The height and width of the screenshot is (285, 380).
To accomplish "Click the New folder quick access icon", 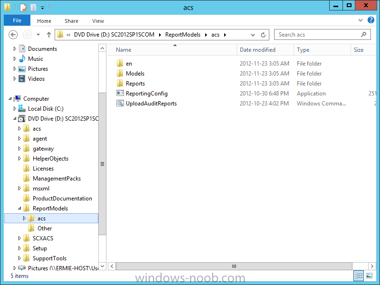I will pyautogui.click(x=33, y=8).
